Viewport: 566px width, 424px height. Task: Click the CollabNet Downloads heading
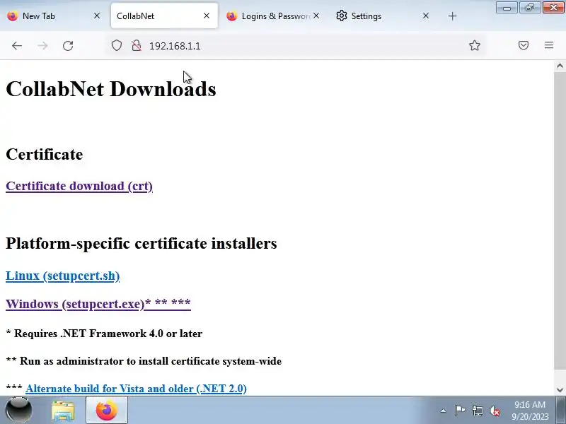(111, 89)
